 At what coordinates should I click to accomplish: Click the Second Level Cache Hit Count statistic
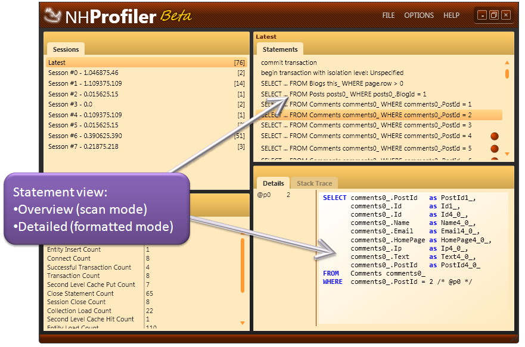91,319
